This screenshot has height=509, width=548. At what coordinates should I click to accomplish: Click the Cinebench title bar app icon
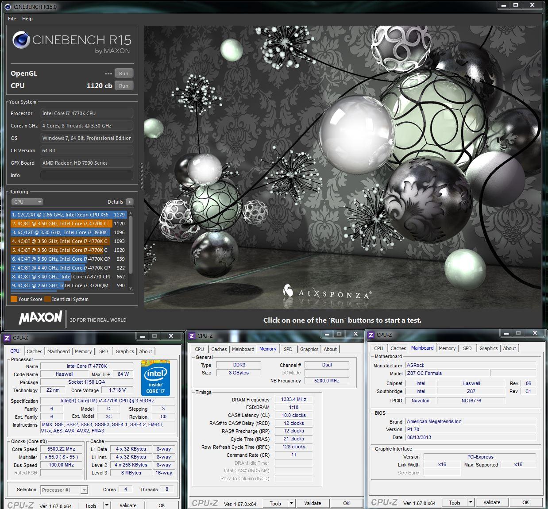(8, 7)
